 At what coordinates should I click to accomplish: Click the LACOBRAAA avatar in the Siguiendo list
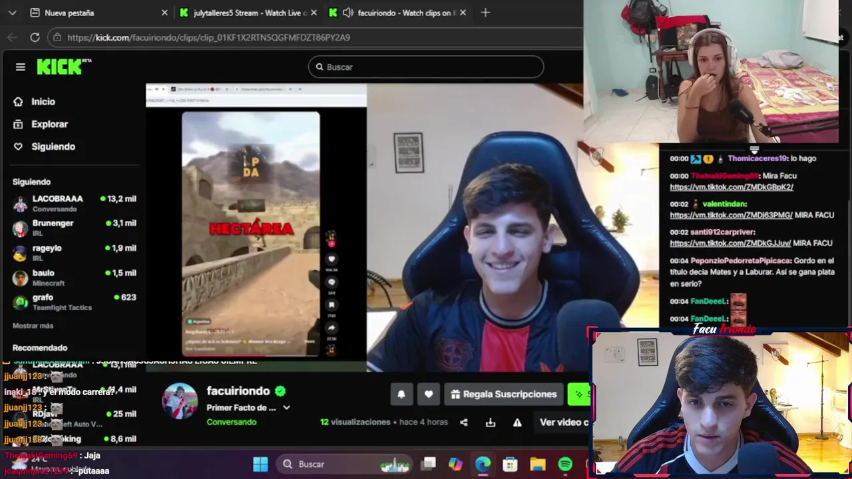21,204
